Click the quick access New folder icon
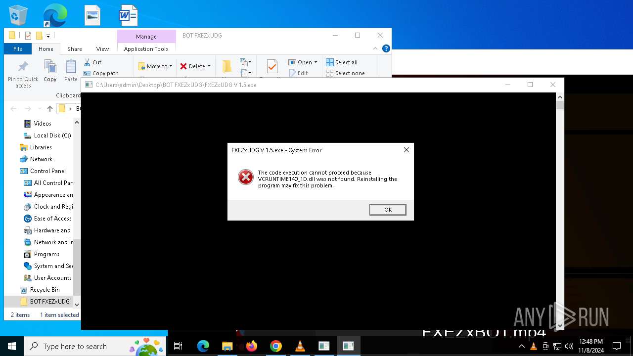 [39, 36]
